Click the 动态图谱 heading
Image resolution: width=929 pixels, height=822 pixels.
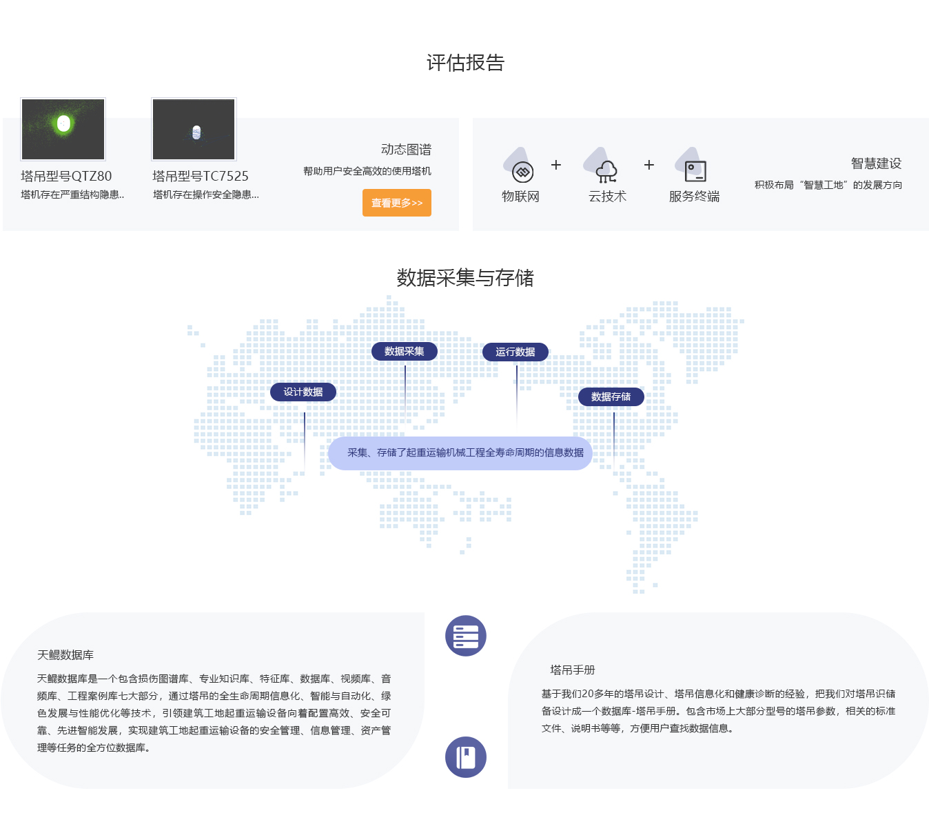click(x=406, y=150)
